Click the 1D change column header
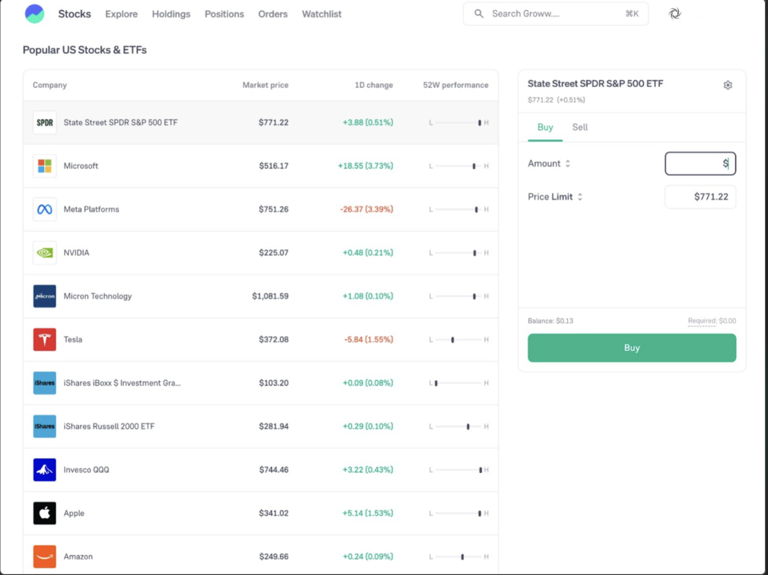The image size is (768, 575). click(x=374, y=85)
